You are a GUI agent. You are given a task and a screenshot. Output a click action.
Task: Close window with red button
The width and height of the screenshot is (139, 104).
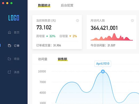tap(3, 3)
